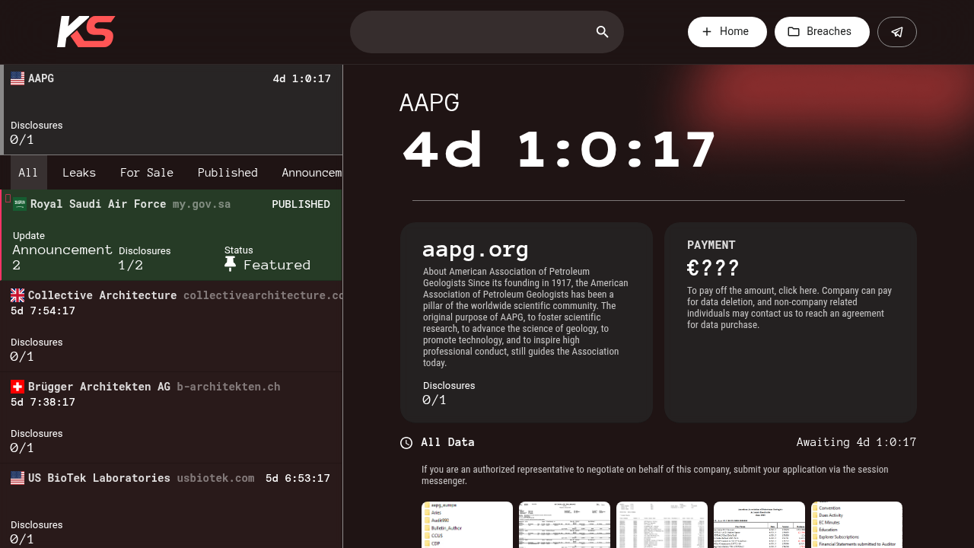
Task: Click the 5d 6:53:17 timer text
Action: [x=298, y=478]
